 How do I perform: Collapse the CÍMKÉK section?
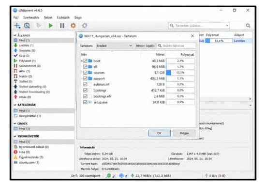pyautogui.click(x=15, y=124)
